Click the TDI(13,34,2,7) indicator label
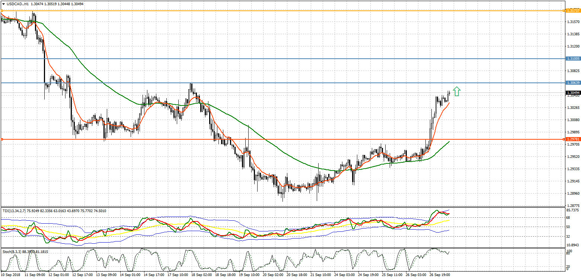Screen dimensions: 581x279 click(15, 211)
